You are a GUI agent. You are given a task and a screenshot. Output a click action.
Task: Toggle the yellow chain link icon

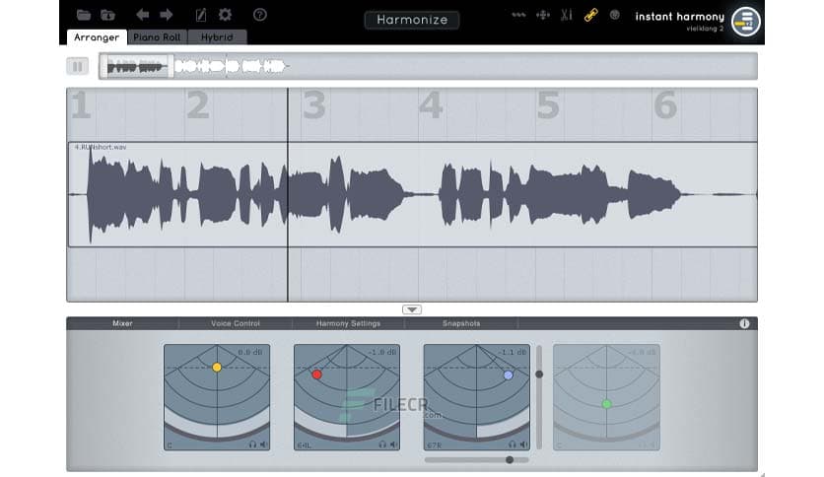[590, 15]
